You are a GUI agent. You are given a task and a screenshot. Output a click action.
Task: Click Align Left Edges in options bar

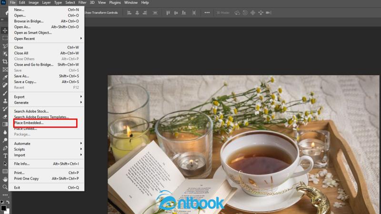[129, 13]
